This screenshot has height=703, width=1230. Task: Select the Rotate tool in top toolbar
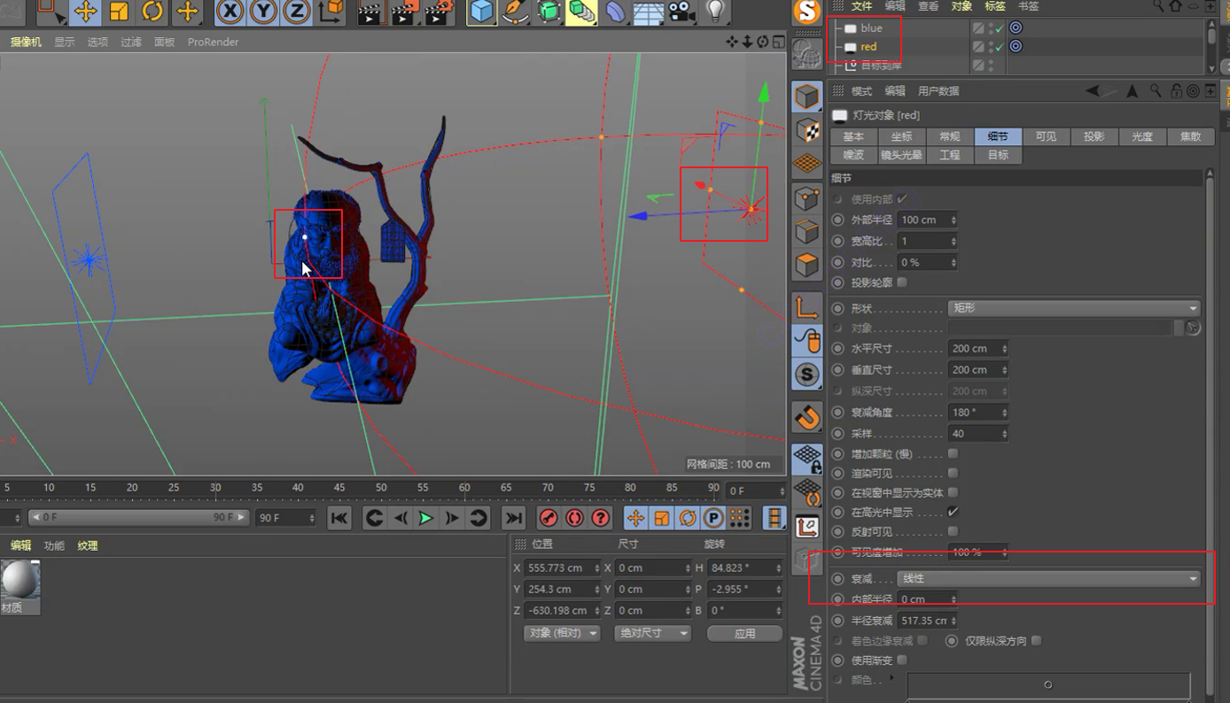click(152, 12)
